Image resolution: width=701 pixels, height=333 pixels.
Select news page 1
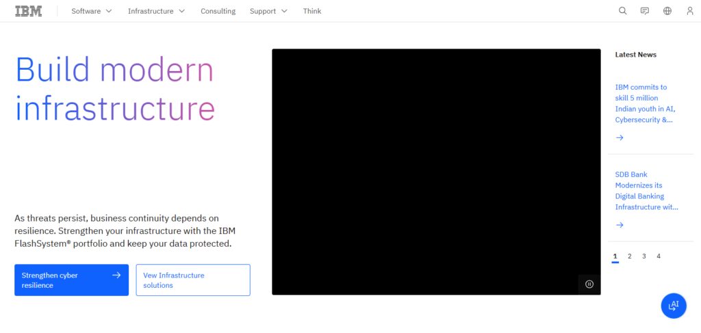[x=615, y=256]
